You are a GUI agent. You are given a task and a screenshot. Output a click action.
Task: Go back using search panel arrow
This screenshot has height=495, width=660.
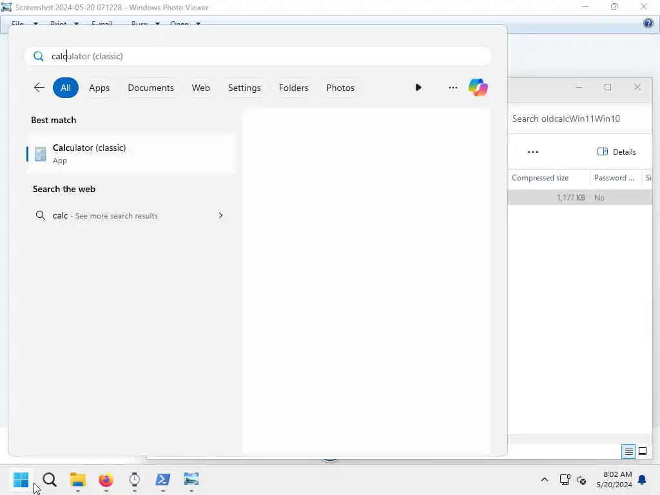pyautogui.click(x=39, y=88)
